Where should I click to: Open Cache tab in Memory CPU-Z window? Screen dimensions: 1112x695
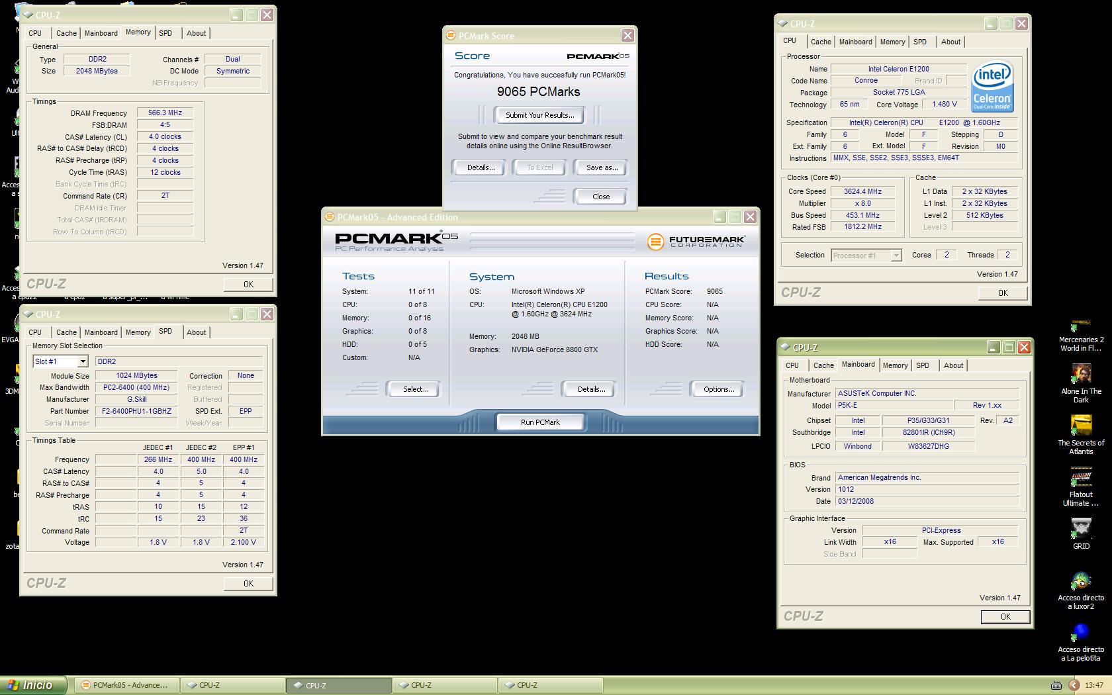[x=66, y=33]
